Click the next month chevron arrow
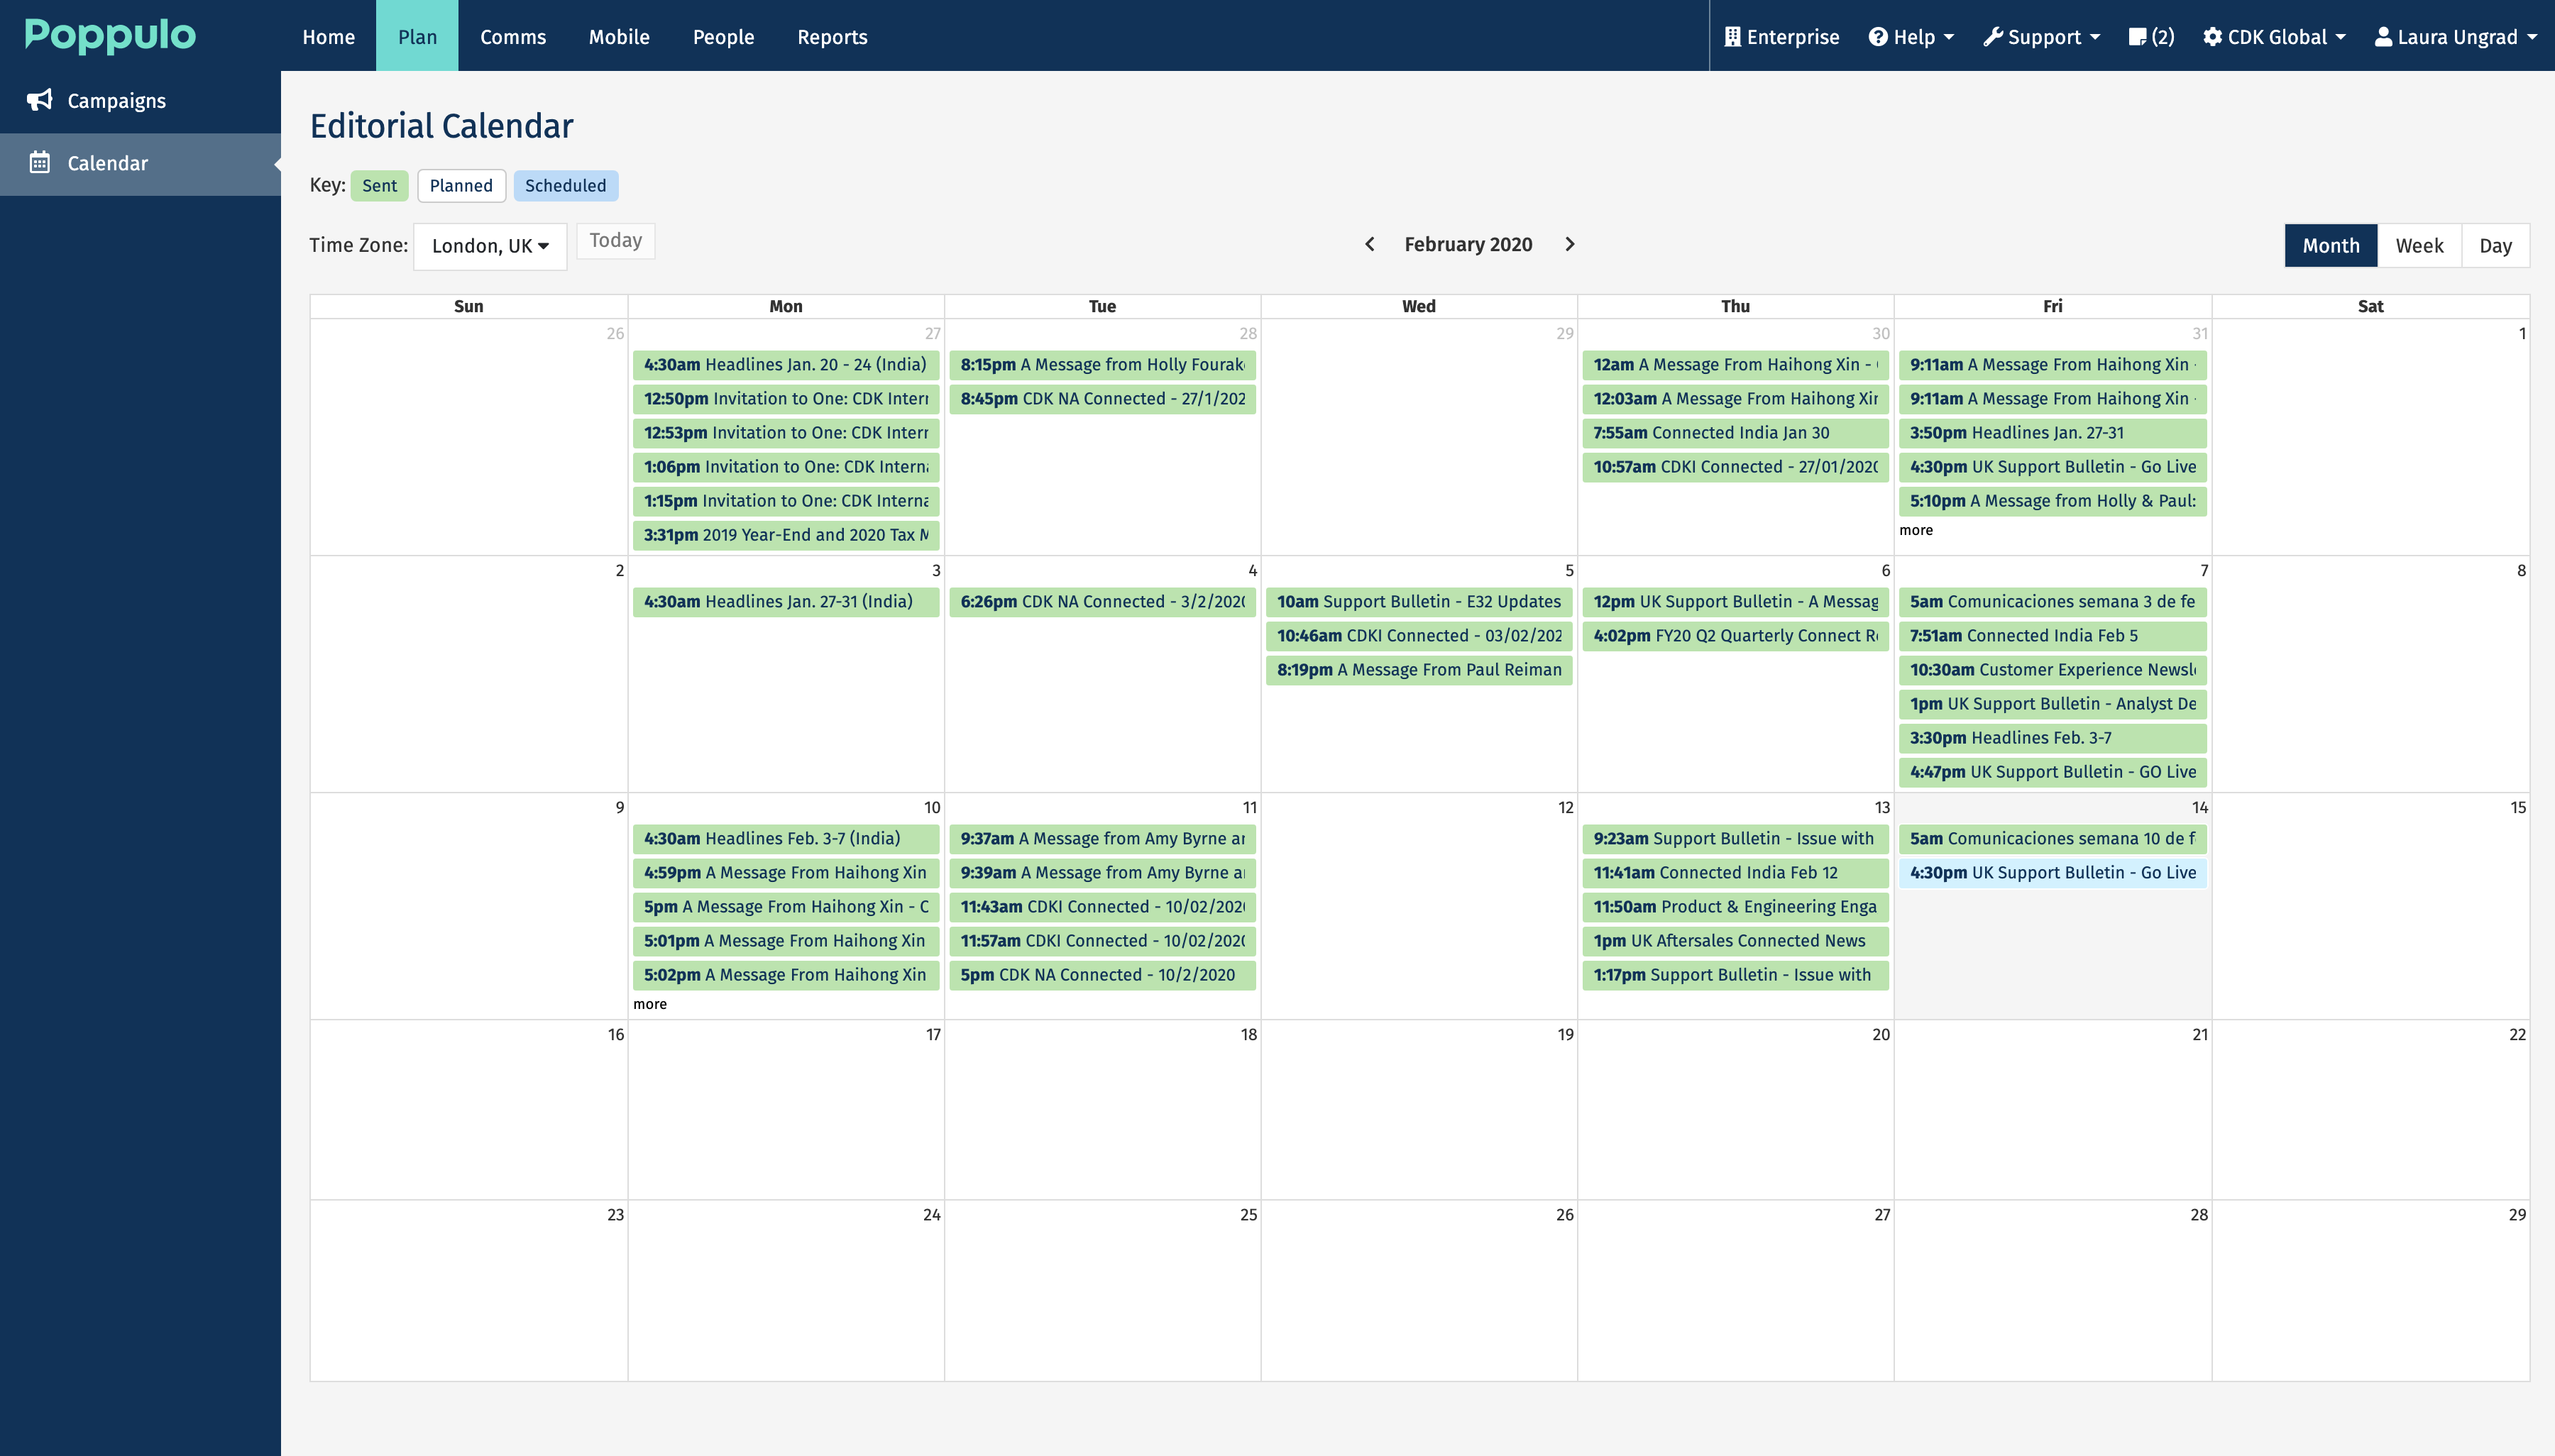The width and height of the screenshot is (2555, 1456). coord(1570,244)
